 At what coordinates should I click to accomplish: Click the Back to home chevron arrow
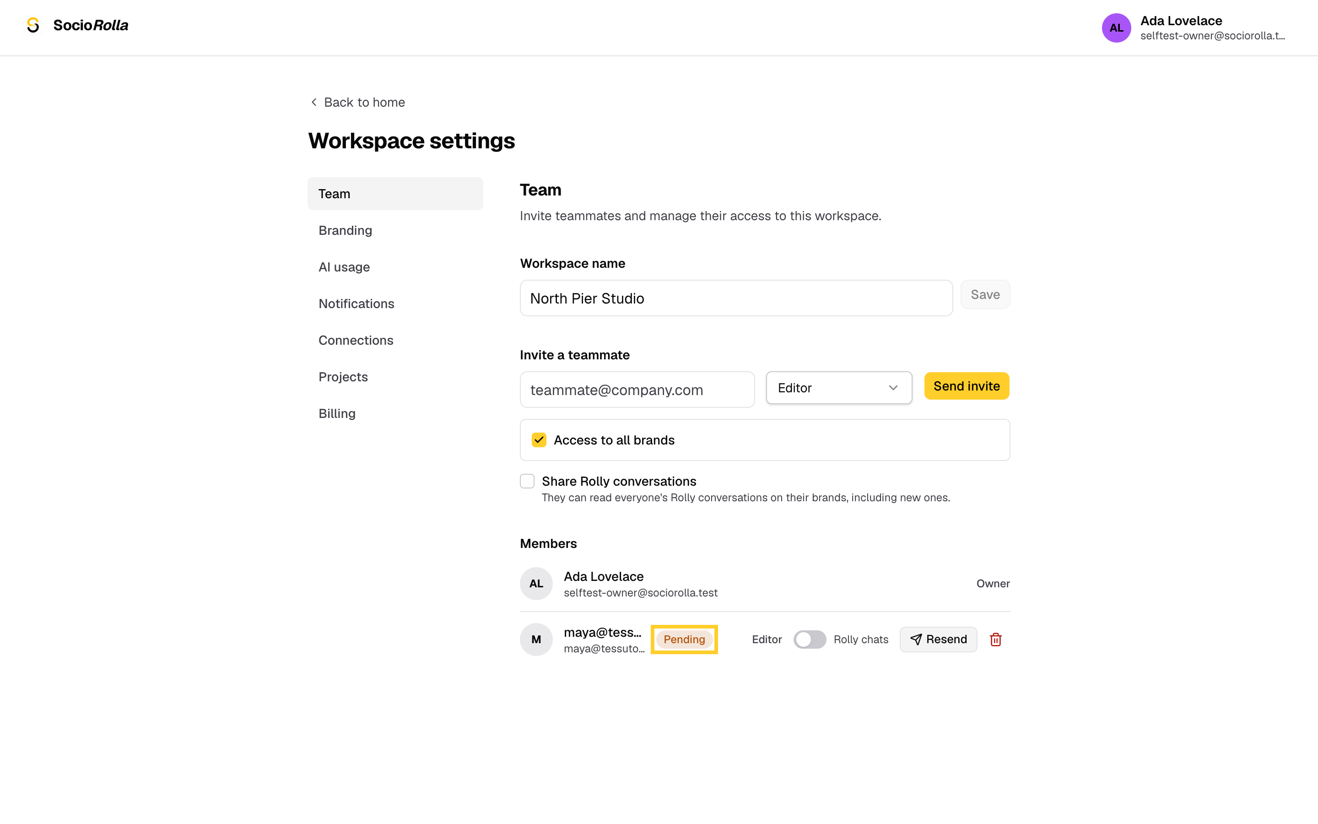point(313,102)
